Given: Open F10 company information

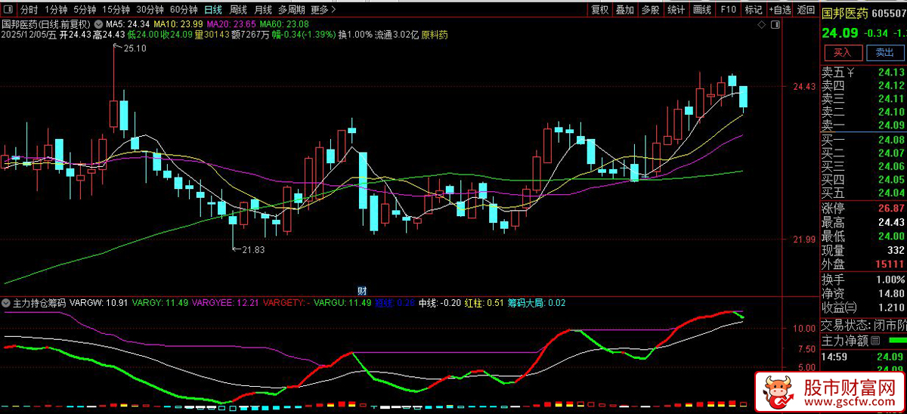Looking at the screenshot, I should point(728,10).
